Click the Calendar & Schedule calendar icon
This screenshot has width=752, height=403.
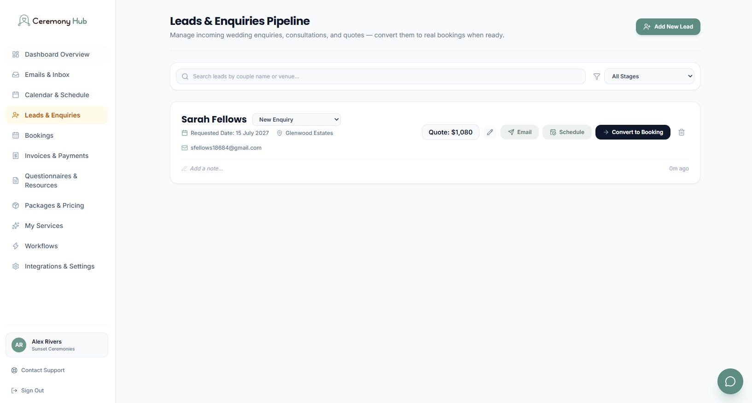[x=16, y=95]
